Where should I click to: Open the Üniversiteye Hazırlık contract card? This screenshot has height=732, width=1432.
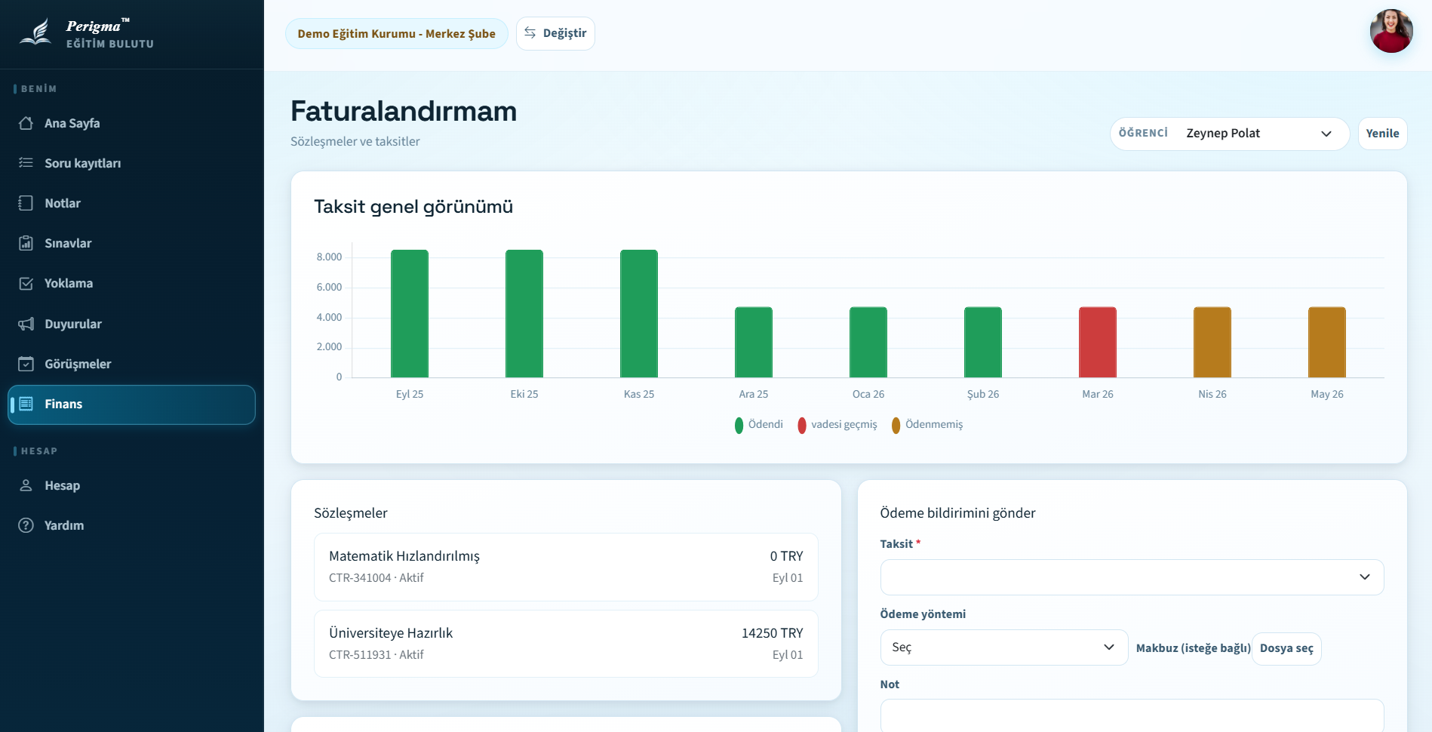pyautogui.click(x=566, y=644)
